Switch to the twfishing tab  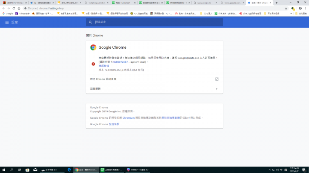(96, 3)
